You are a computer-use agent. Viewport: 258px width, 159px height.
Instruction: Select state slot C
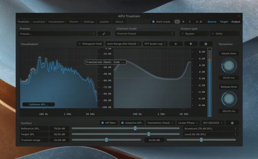pos(190,22)
